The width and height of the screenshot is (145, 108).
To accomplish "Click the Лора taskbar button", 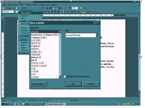I will click(33, 104).
